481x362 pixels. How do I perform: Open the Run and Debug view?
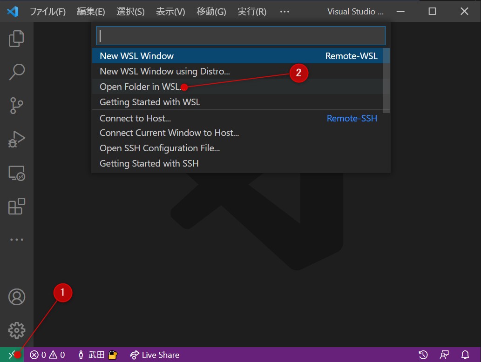17,140
